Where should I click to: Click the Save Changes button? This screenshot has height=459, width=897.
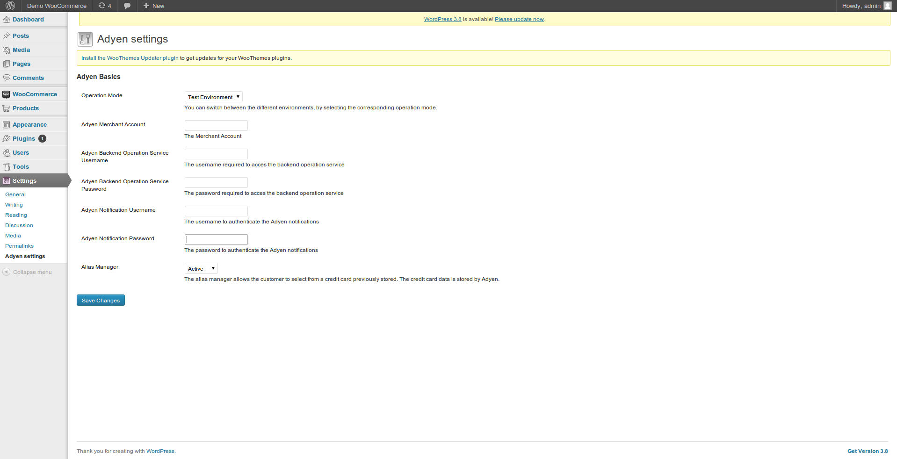(x=101, y=301)
